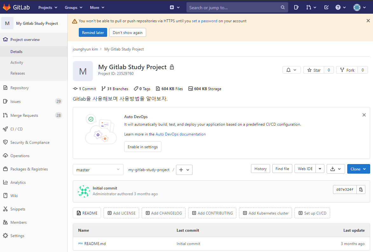Click the Remind later button

click(93, 33)
